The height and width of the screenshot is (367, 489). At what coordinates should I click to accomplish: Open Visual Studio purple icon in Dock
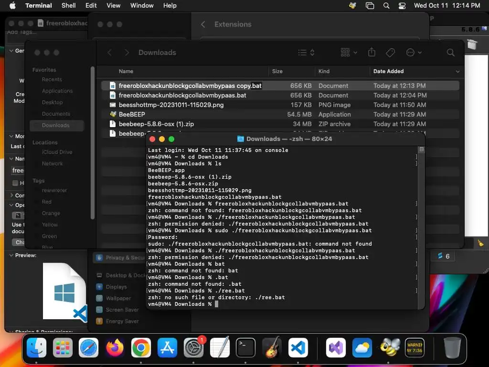pos(336,347)
